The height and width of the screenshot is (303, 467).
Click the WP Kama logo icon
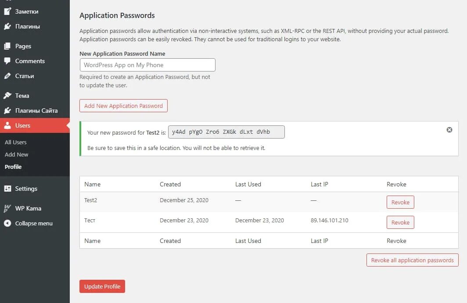(7, 208)
